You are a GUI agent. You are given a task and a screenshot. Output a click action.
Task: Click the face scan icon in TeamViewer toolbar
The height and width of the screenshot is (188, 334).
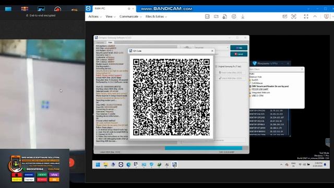[x=294, y=16]
